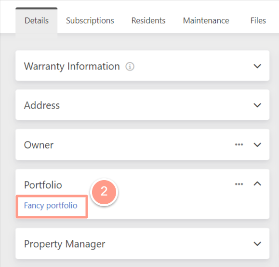
Task: Expand the Property Manager section chevron
Action: click(x=257, y=244)
